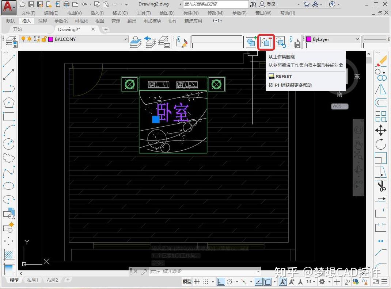Toggle the 模型 model space status button
Screen dimensions: 391x289
click(x=187, y=282)
